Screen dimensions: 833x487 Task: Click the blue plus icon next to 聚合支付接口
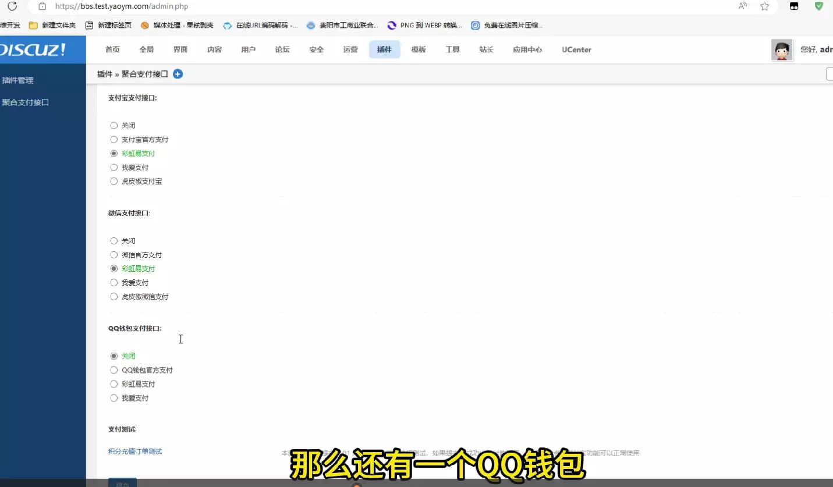click(x=178, y=74)
